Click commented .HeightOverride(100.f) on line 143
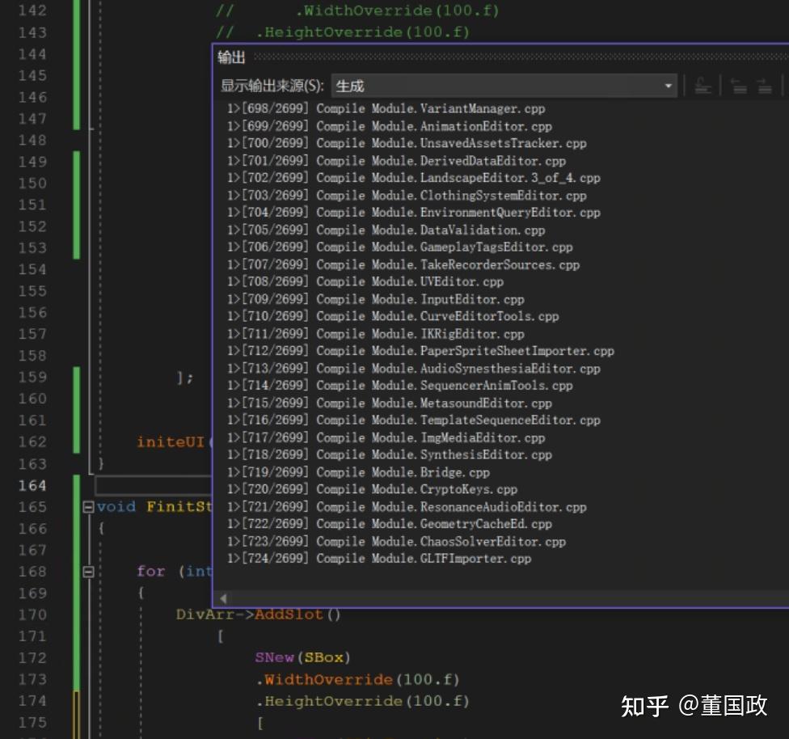Viewport: 789px width, 739px height. (362, 32)
